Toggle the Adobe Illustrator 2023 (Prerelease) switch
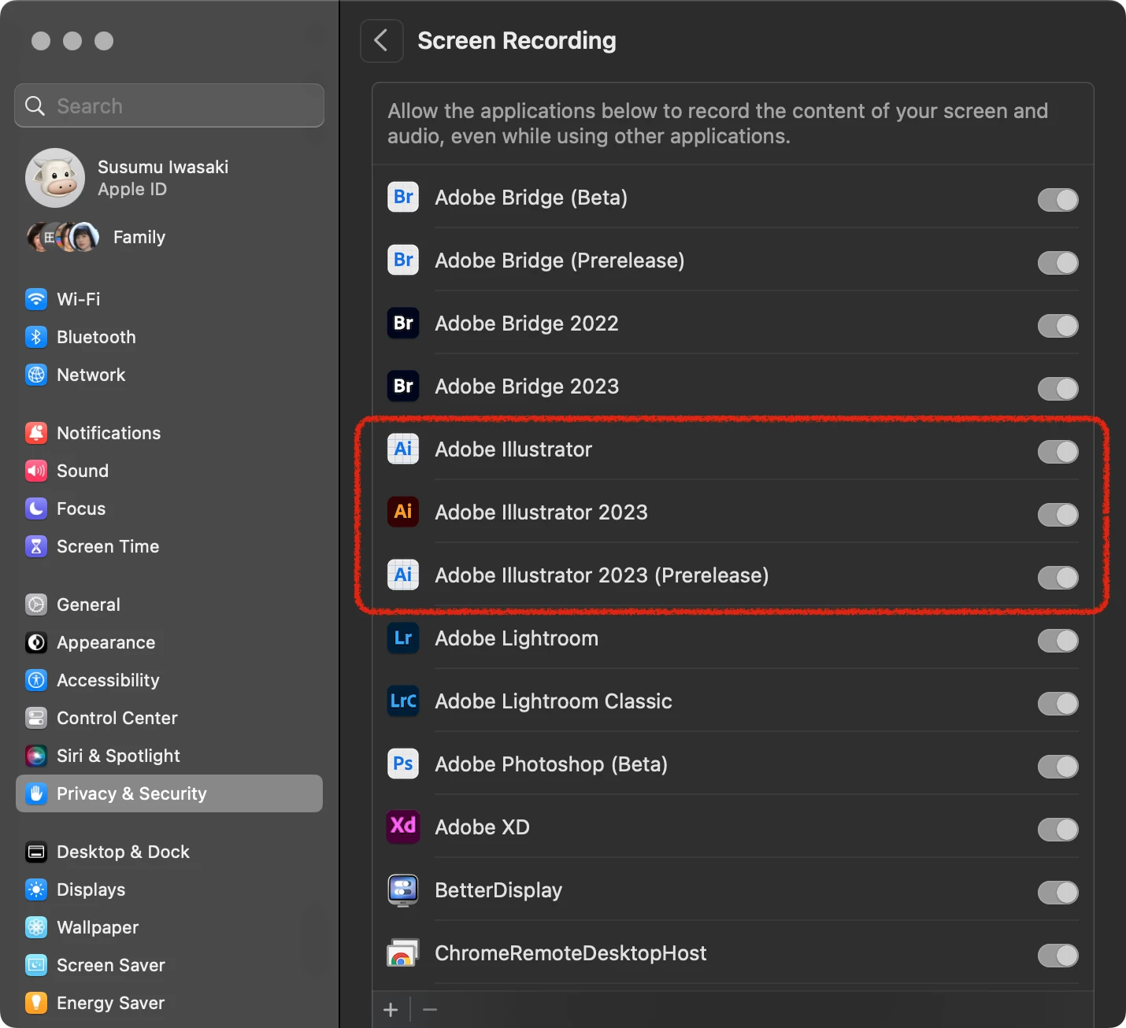Image resolution: width=1126 pixels, height=1028 pixels. tap(1057, 578)
